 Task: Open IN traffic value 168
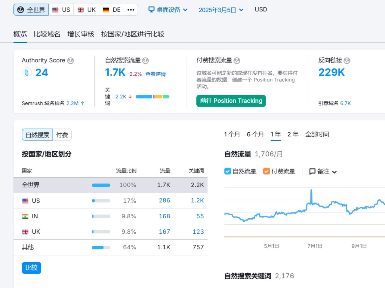click(x=165, y=216)
